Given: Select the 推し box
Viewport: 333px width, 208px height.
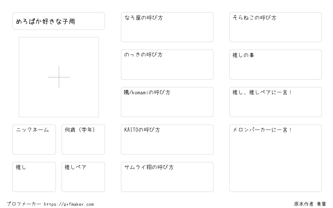Looking at the screenshot, I should (x=34, y=177).
